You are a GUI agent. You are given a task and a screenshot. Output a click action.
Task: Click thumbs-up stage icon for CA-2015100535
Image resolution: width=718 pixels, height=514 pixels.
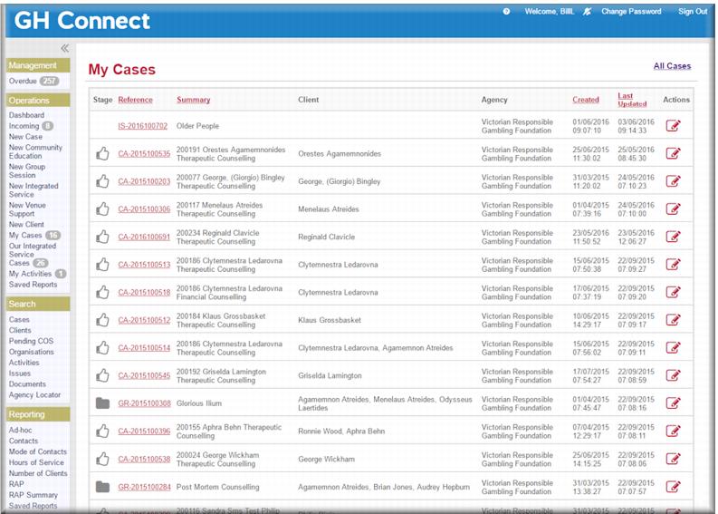point(102,153)
